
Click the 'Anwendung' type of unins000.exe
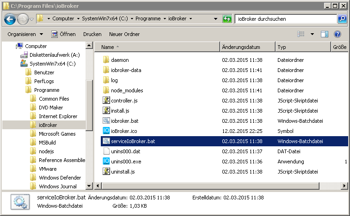[291, 162]
